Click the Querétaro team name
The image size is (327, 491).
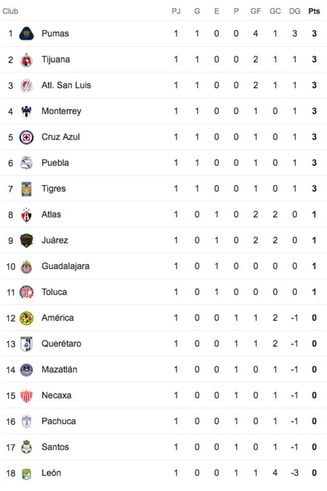[x=61, y=344]
